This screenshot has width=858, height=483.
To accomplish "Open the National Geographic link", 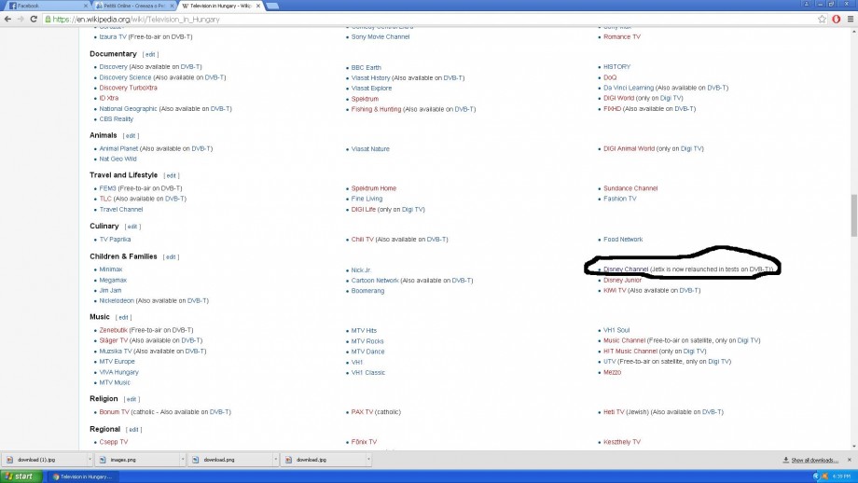I will coord(128,109).
